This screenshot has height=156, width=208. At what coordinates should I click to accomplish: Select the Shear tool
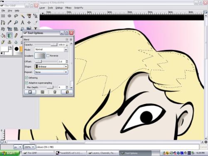pos(16,29)
